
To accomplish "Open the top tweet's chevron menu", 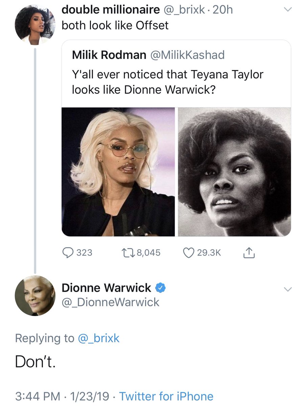I will pyautogui.click(x=287, y=10).
